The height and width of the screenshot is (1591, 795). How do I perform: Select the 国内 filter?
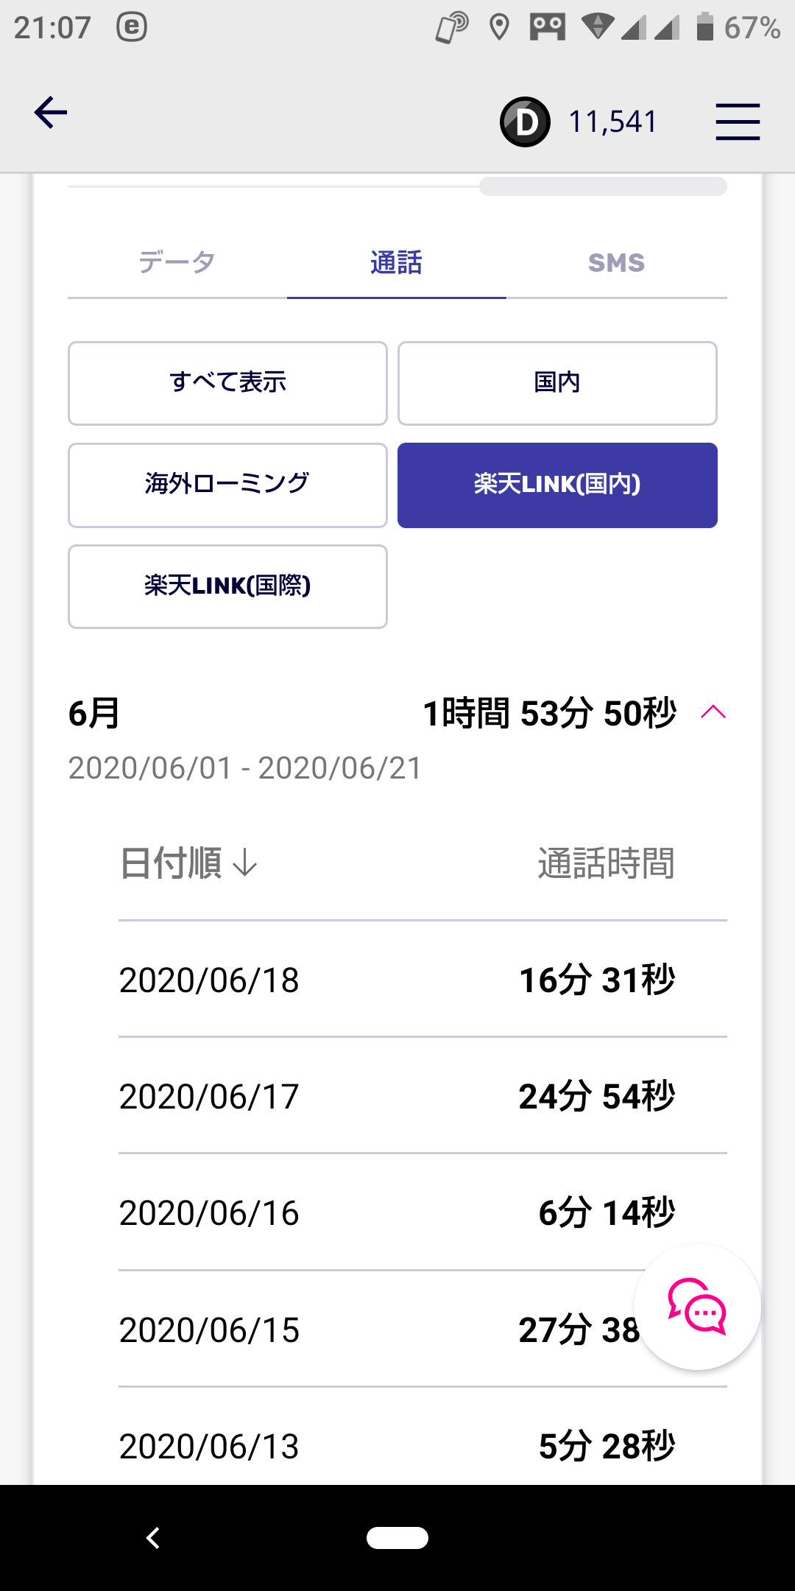557,383
